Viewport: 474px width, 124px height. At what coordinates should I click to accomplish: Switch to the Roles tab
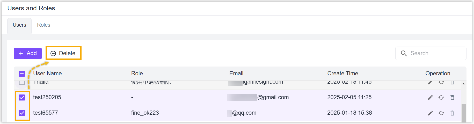pyautogui.click(x=44, y=25)
